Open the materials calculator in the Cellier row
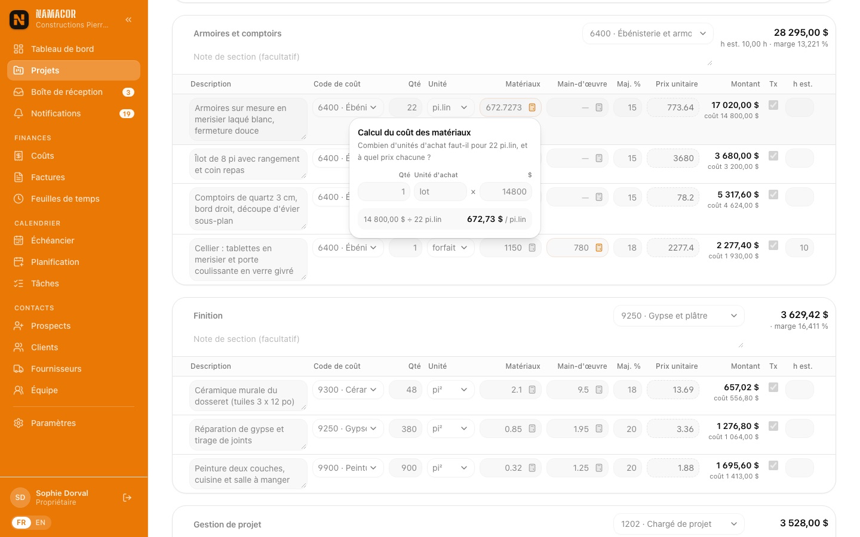 532,248
